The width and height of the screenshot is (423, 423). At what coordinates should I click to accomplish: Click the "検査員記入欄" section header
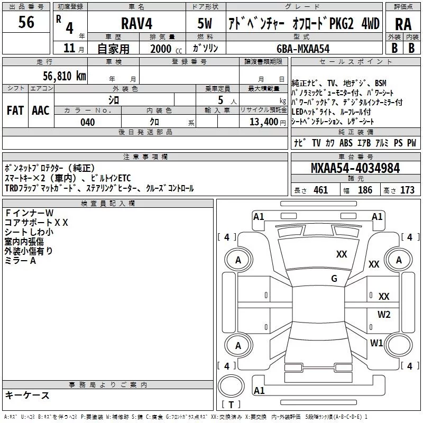point(108,204)
